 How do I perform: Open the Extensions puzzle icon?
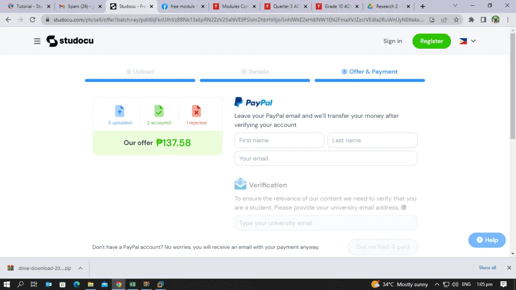point(471,20)
